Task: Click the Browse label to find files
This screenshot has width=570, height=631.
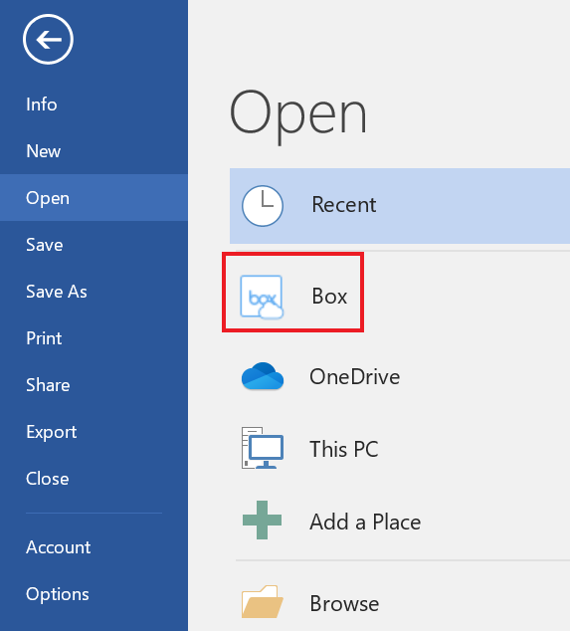Action: (x=344, y=603)
